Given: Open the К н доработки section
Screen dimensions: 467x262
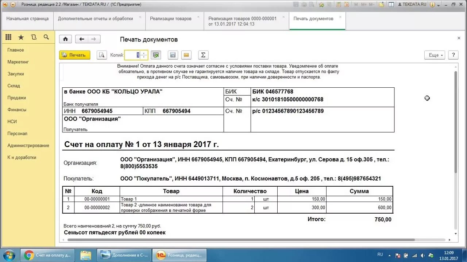Looking at the screenshot, I should tap(22, 158).
